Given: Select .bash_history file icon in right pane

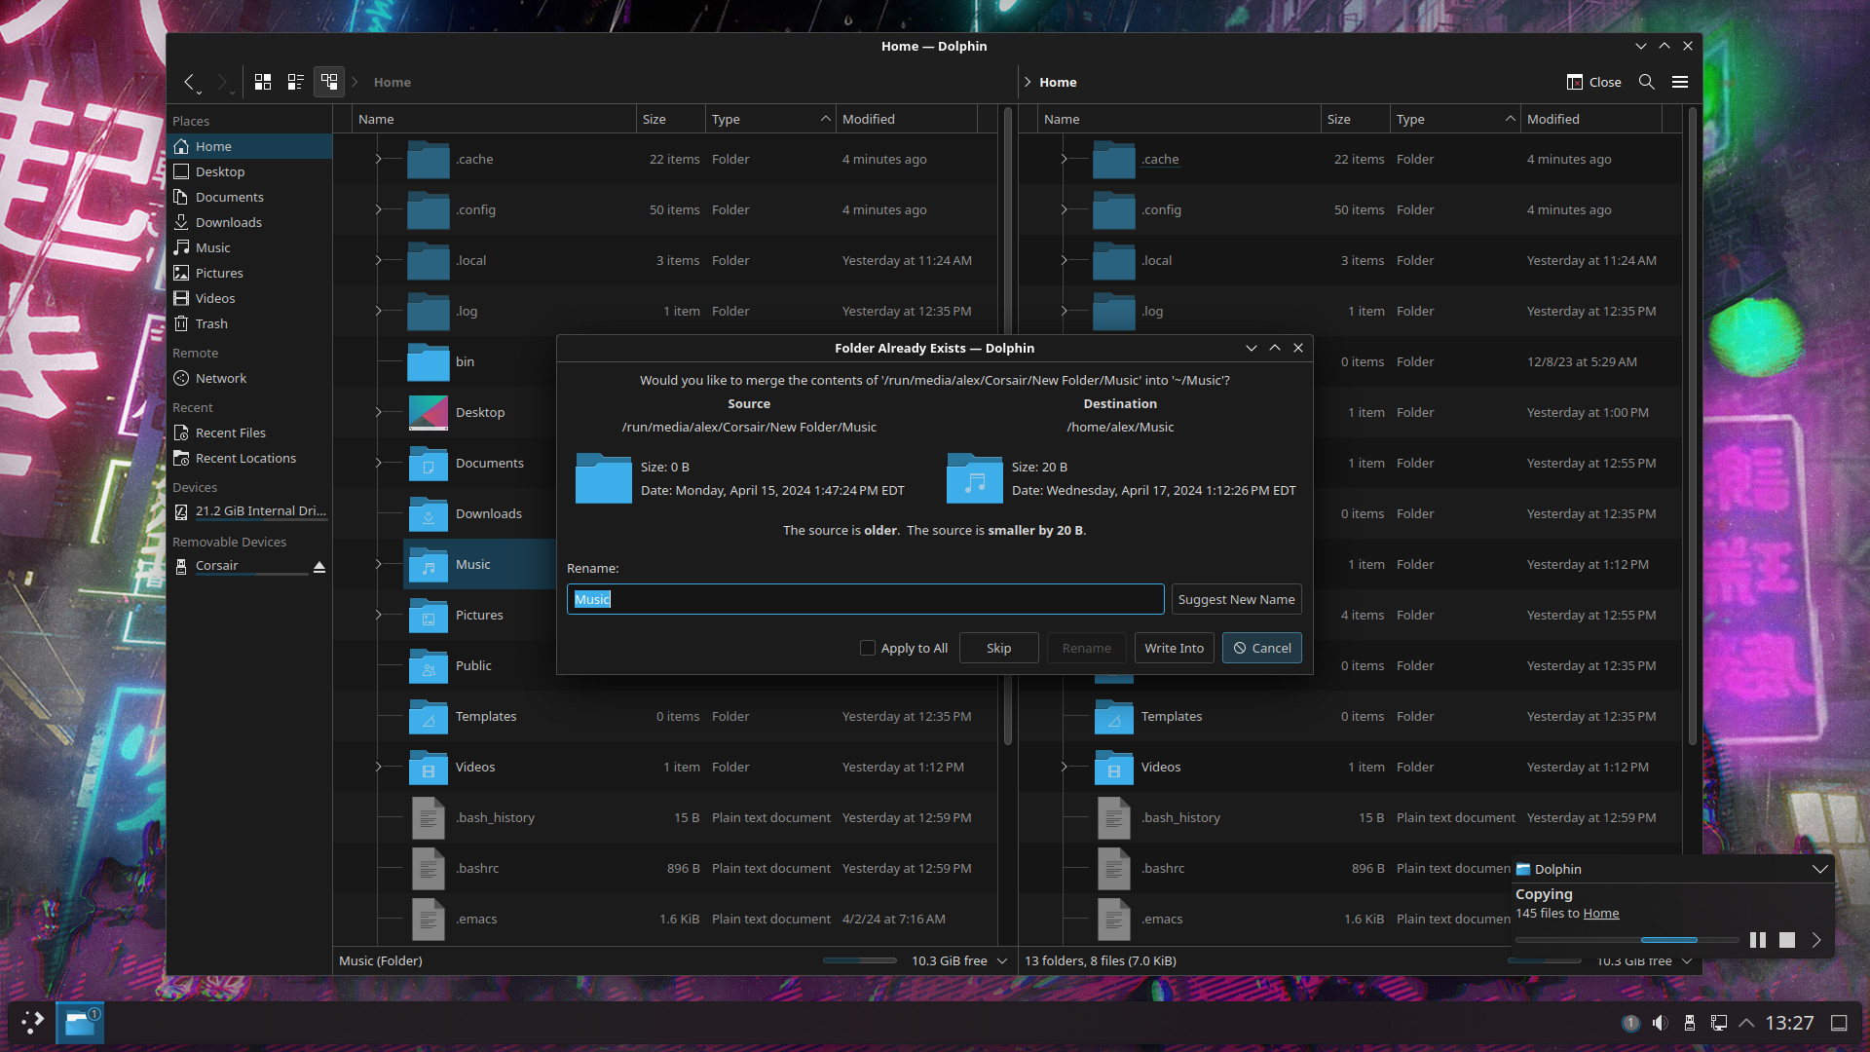Looking at the screenshot, I should point(1114,817).
